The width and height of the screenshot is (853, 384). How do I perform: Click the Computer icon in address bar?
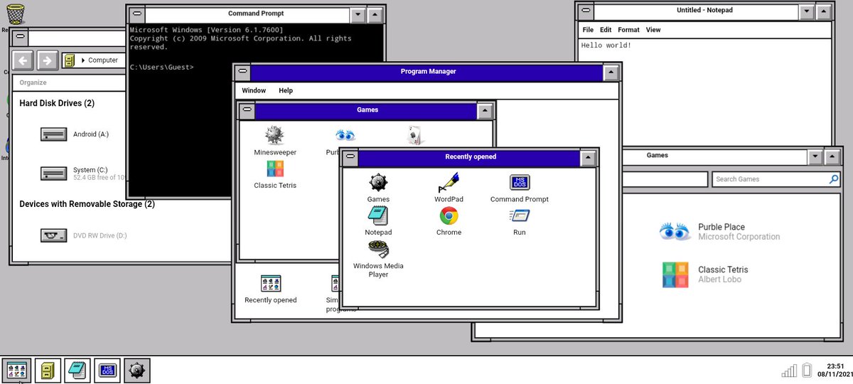69,60
